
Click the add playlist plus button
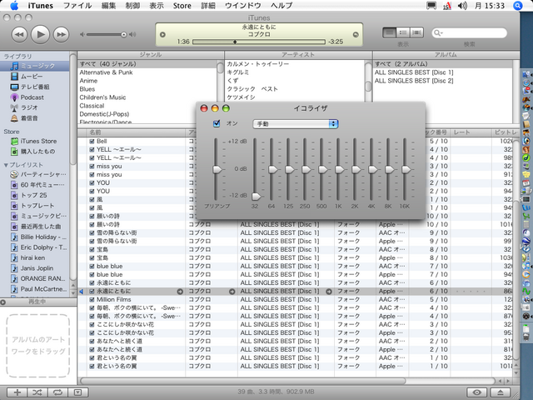17,392
